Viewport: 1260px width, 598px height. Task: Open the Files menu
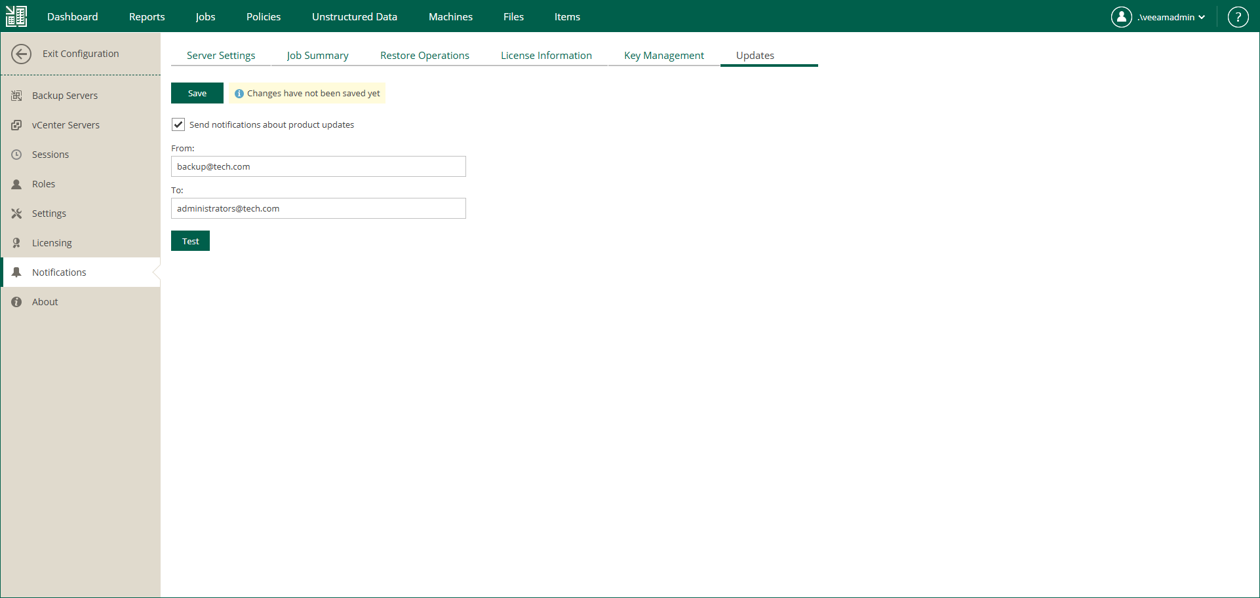tap(513, 17)
